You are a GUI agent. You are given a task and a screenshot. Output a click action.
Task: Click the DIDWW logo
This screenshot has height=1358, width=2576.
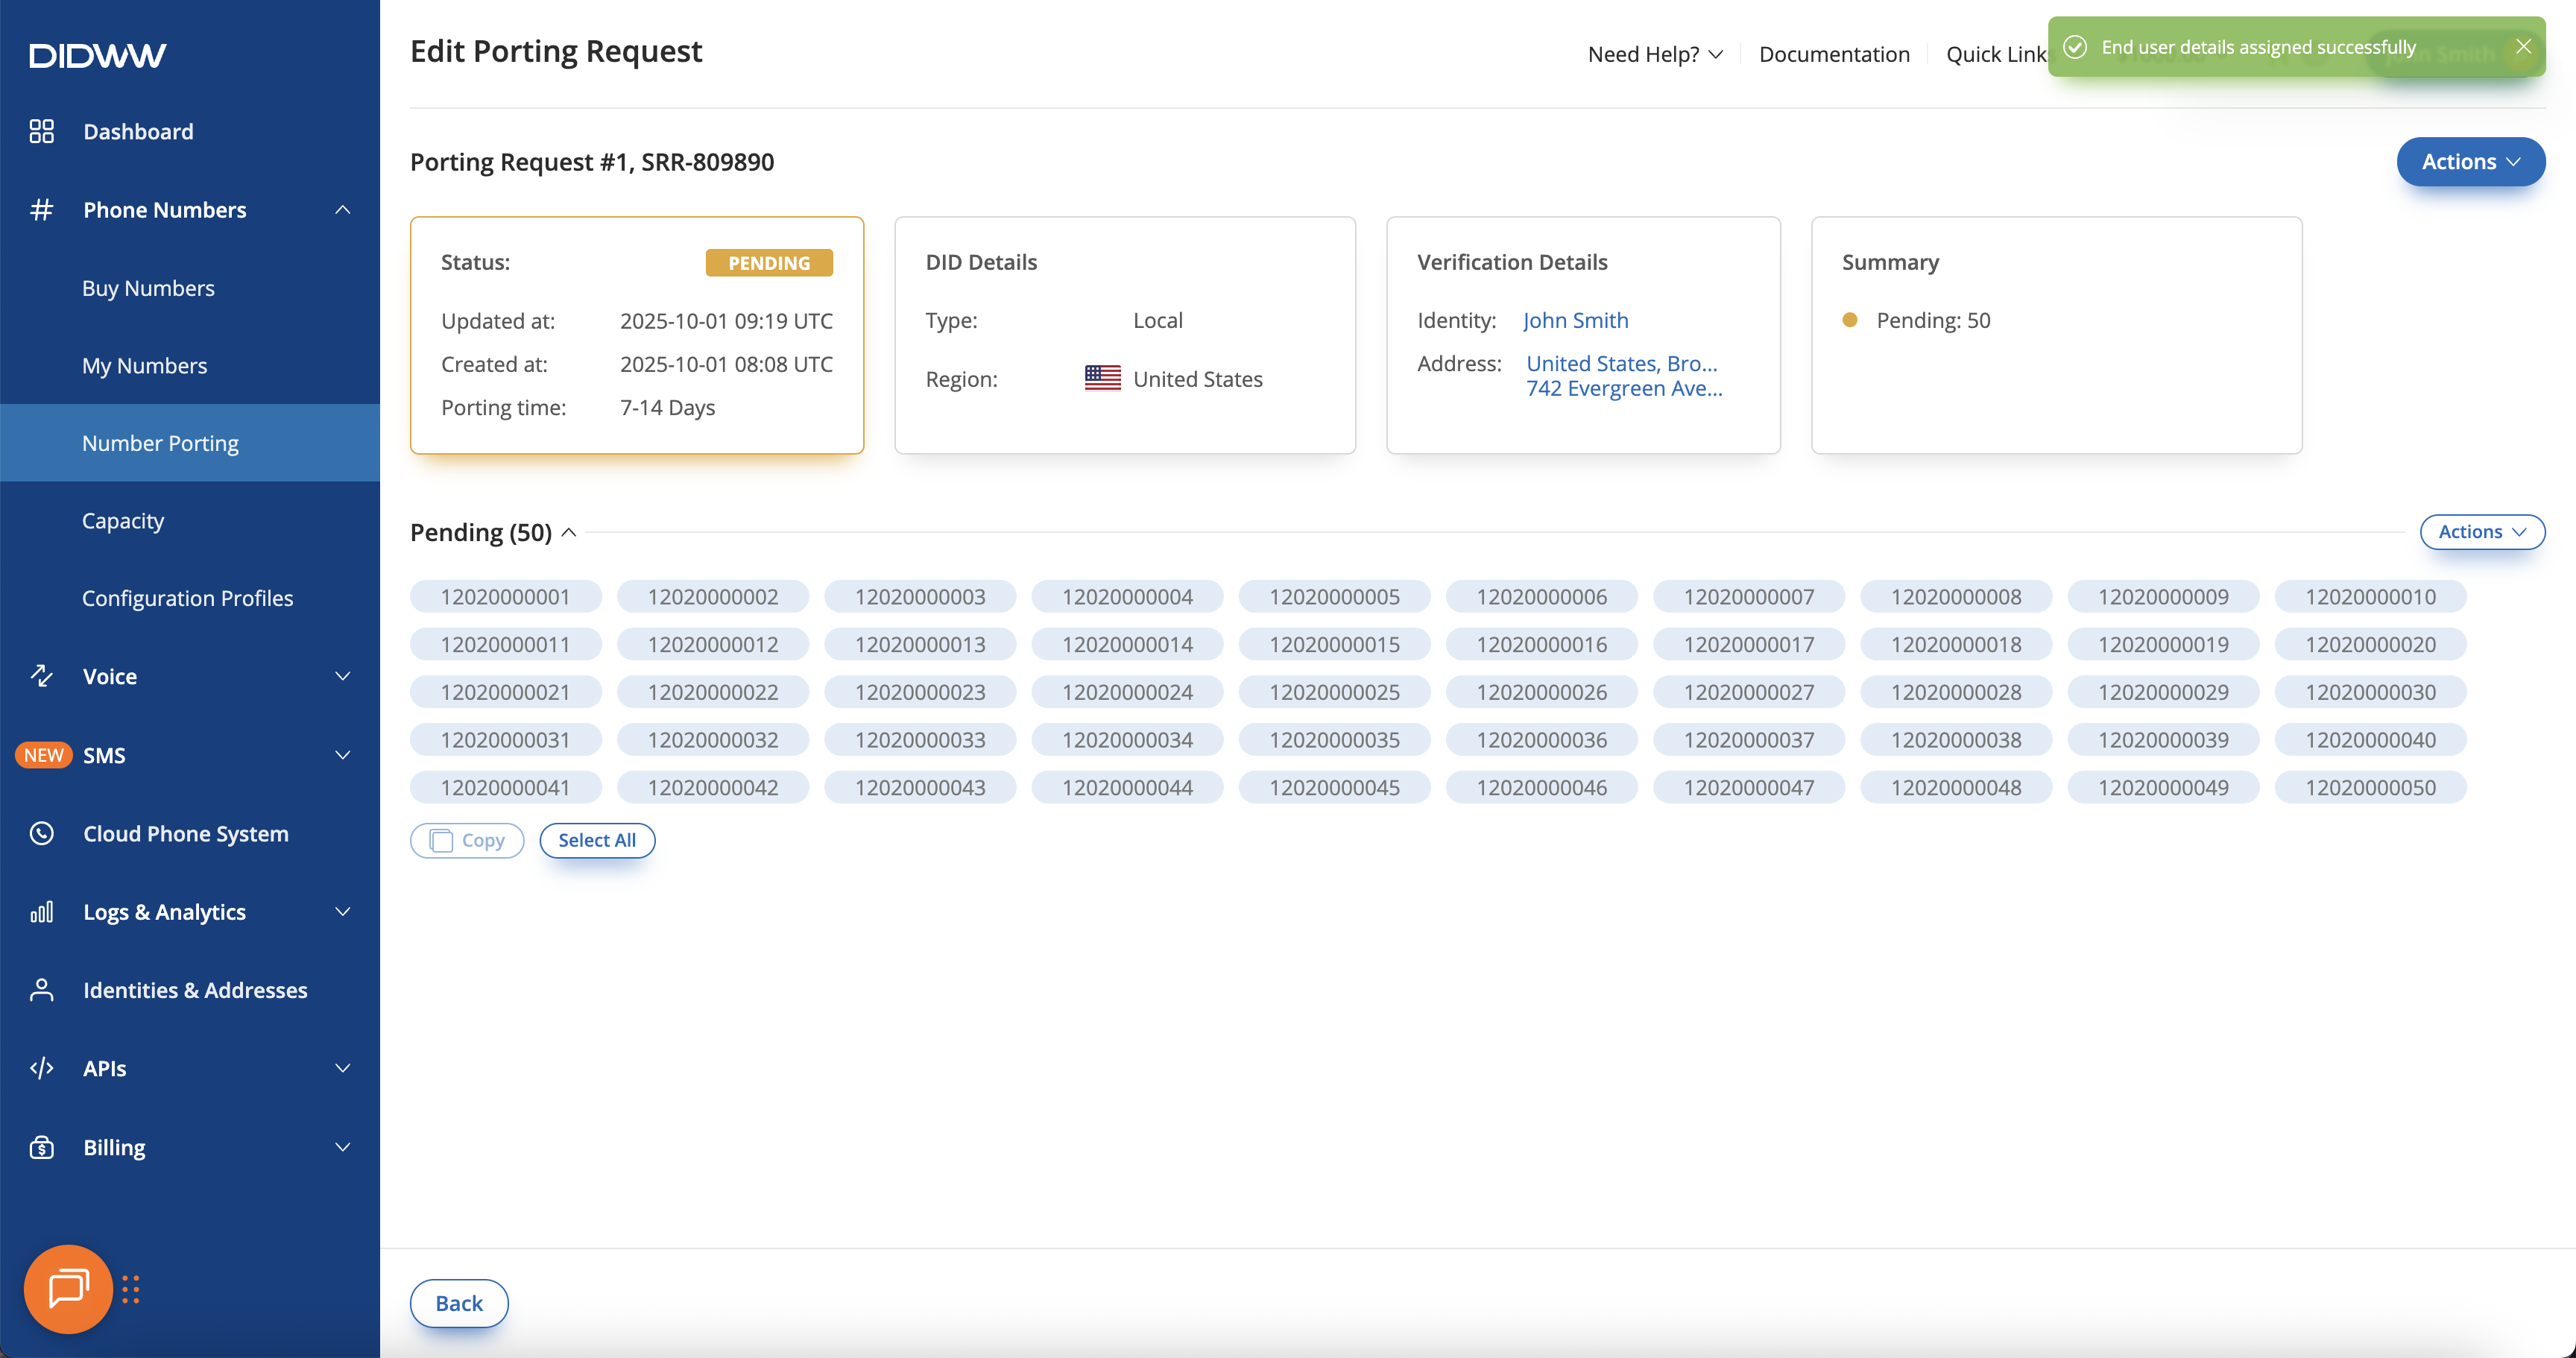pos(97,55)
